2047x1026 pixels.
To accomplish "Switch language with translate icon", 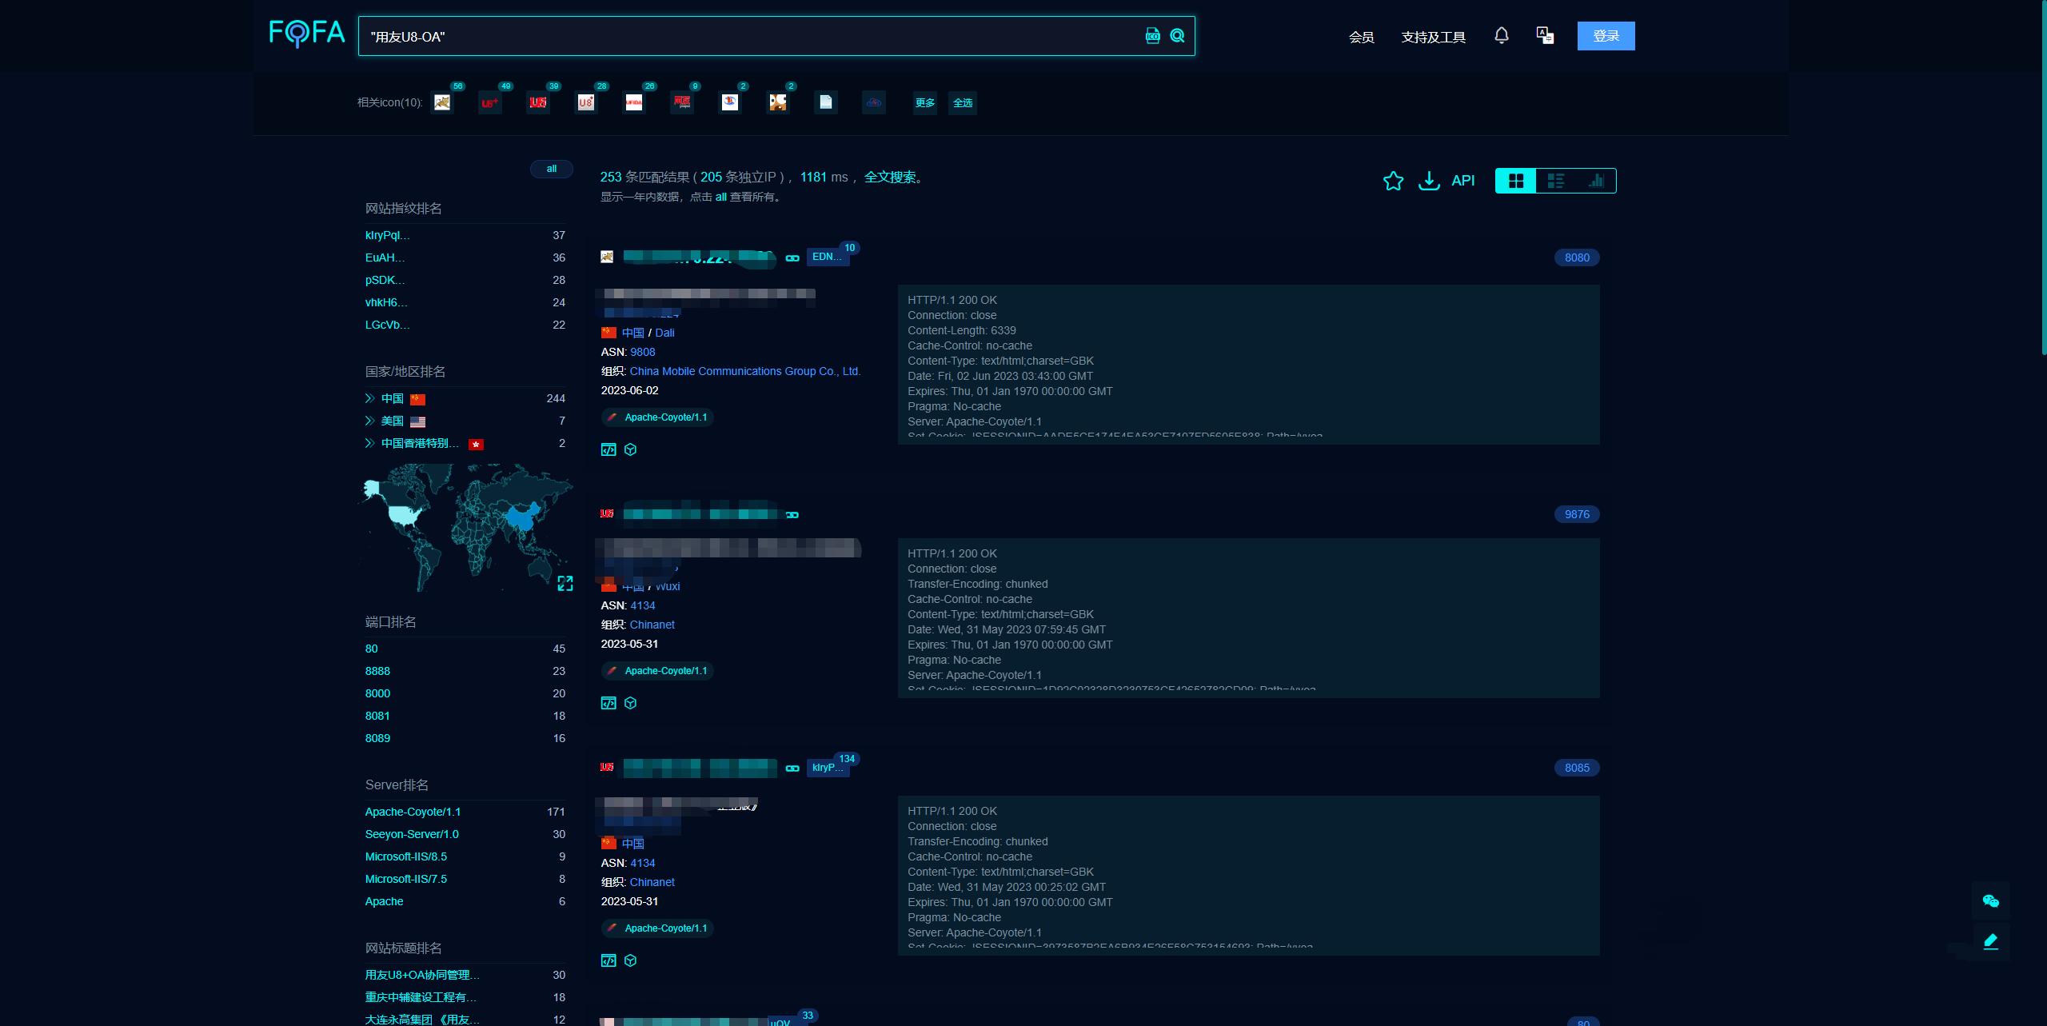I will pos(1545,35).
